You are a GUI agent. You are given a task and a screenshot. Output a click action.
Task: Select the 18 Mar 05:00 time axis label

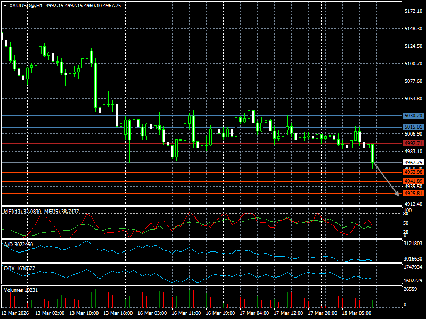(357, 313)
